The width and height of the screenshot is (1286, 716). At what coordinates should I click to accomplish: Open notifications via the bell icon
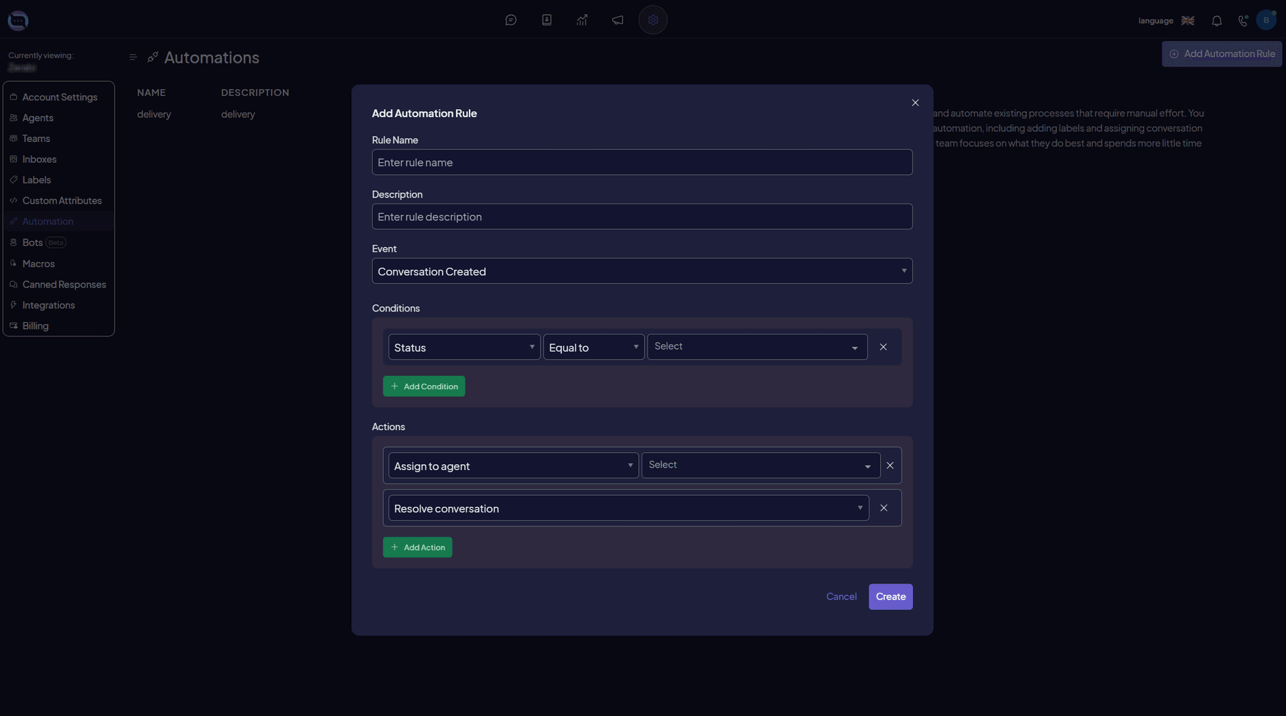pyautogui.click(x=1216, y=21)
